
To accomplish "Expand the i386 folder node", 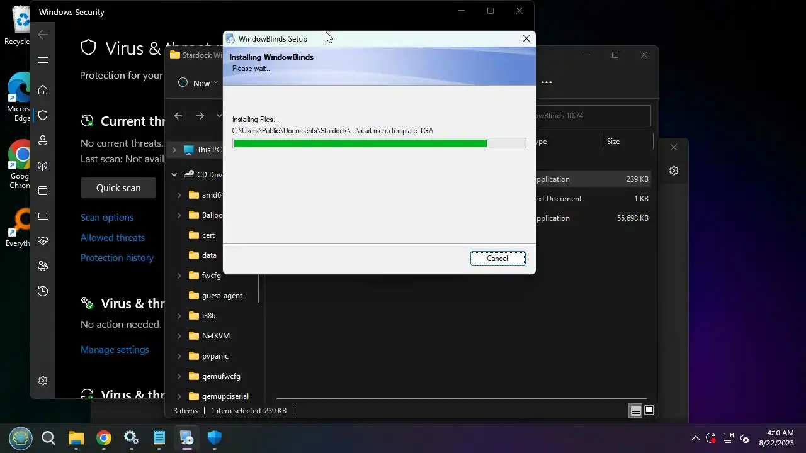I will [179, 316].
